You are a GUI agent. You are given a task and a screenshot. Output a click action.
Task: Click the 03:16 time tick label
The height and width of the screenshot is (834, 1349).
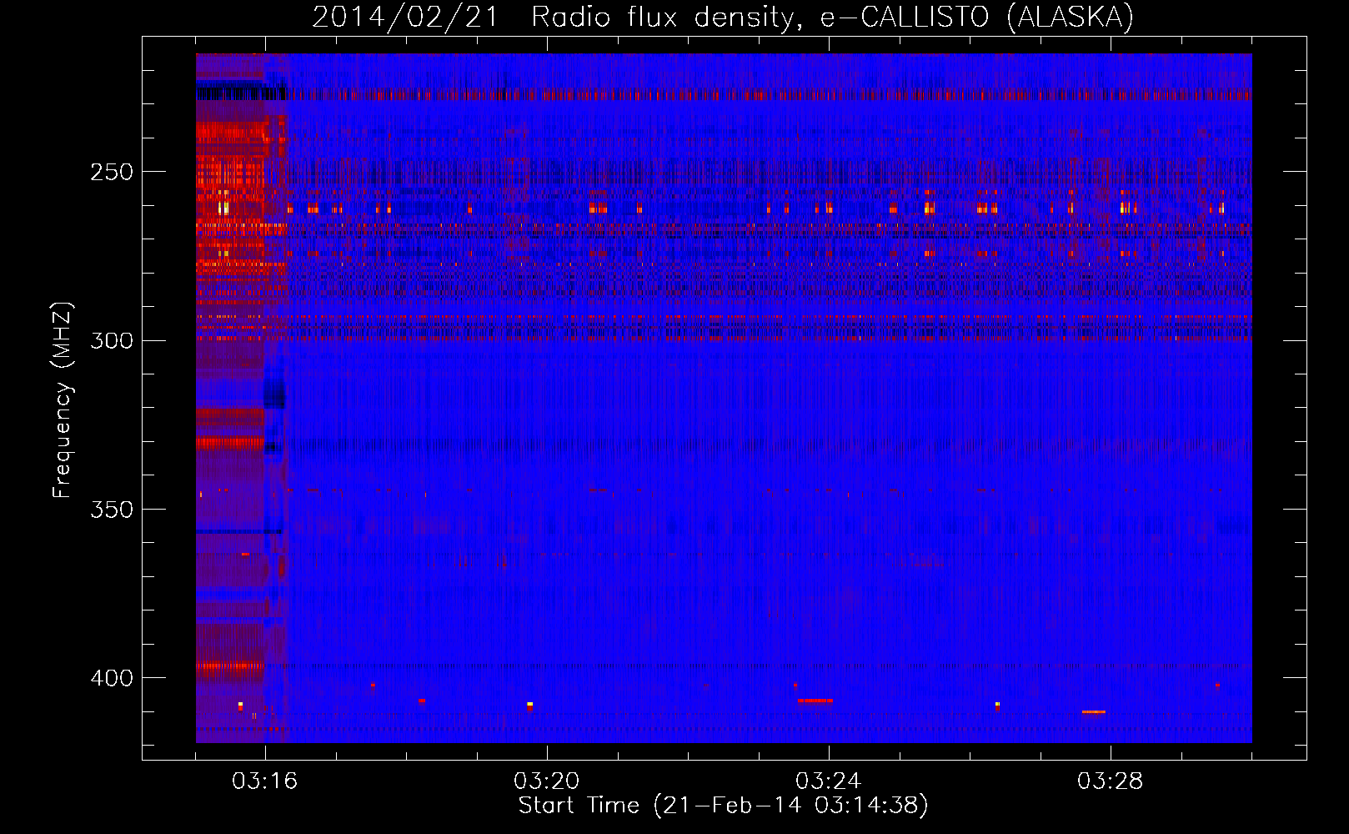(x=265, y=781)
